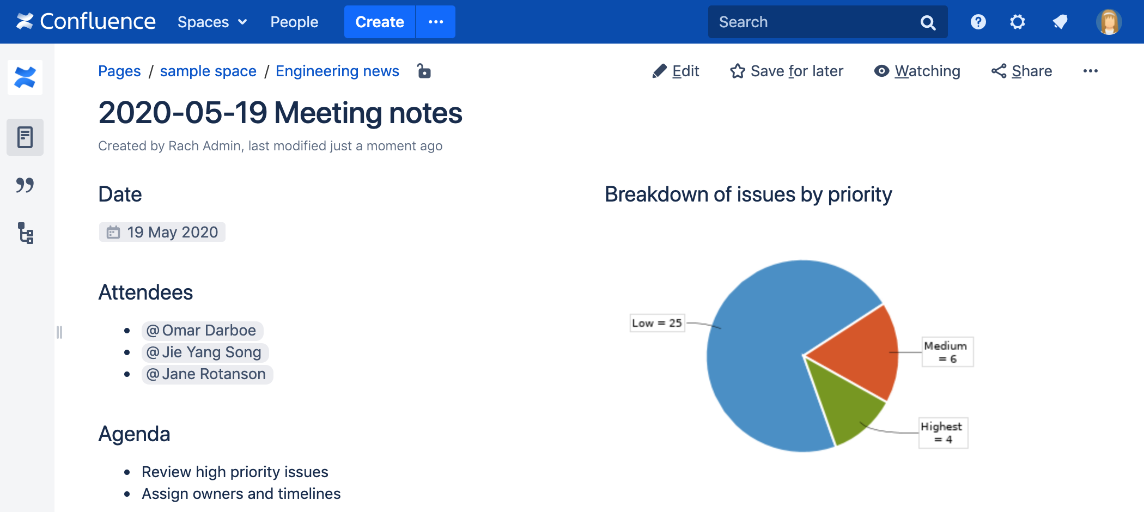Click the 'Breakdown of issues by priority' heading
Image resolution: width=1144 pixels, height=512 pixels.
pyautogui.click(x=748, y=194)
